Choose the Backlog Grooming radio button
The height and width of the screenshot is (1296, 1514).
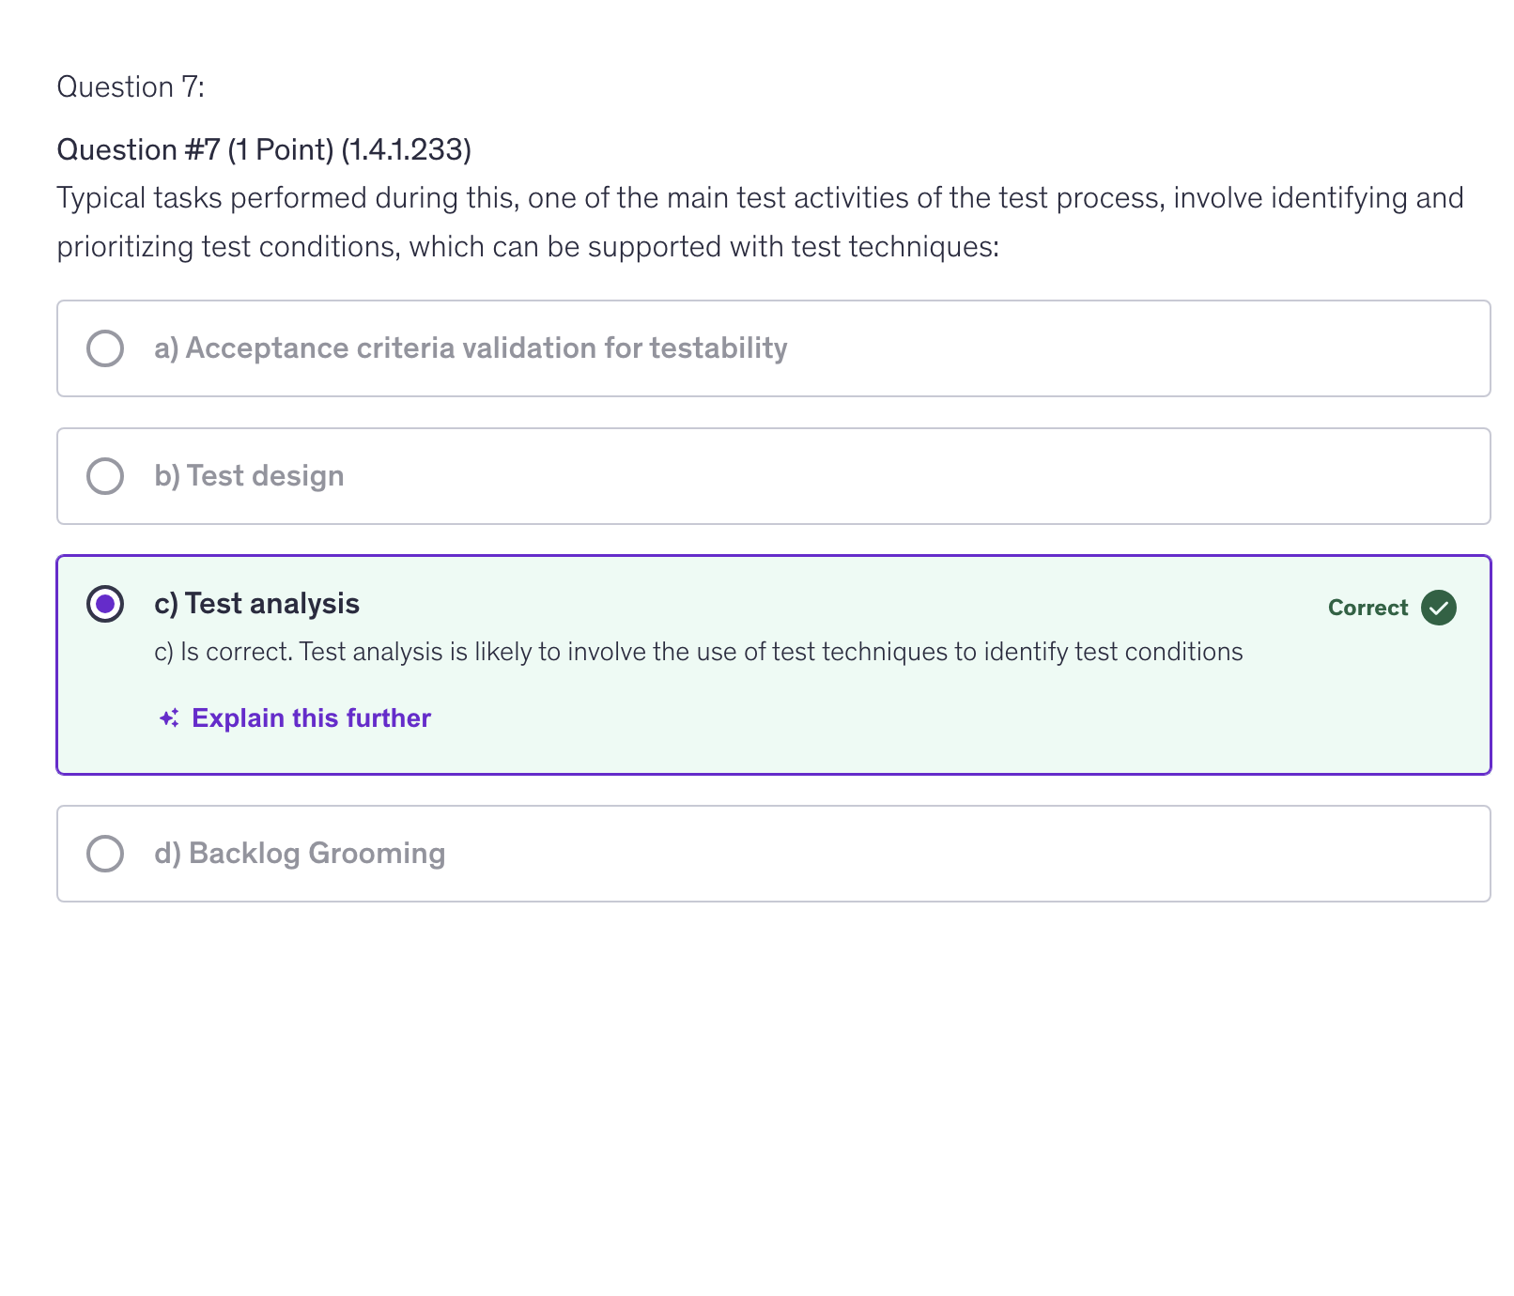pos(105,854)
